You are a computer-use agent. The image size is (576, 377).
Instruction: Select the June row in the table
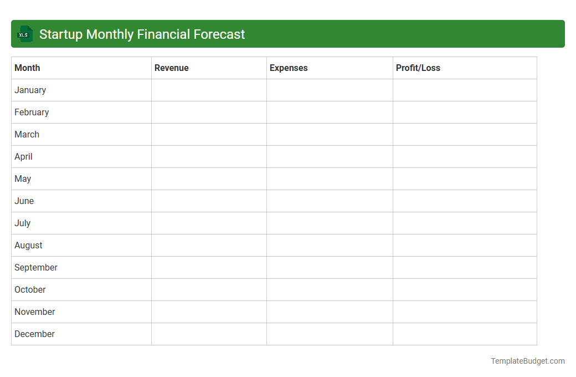tap(24, 201)
